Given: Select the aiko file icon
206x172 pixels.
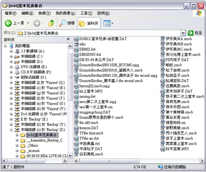Looking at the screenshot, I should point(76,44).
